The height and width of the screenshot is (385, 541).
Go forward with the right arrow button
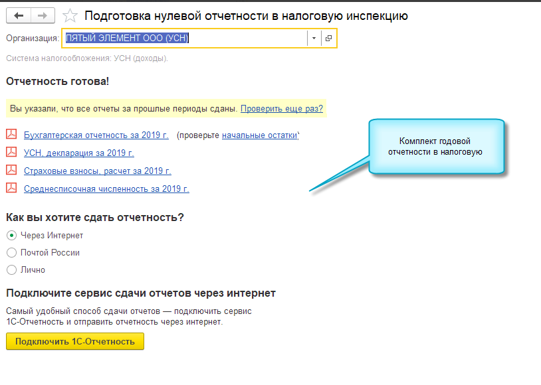pyautogui.click(x=43, y=16)
